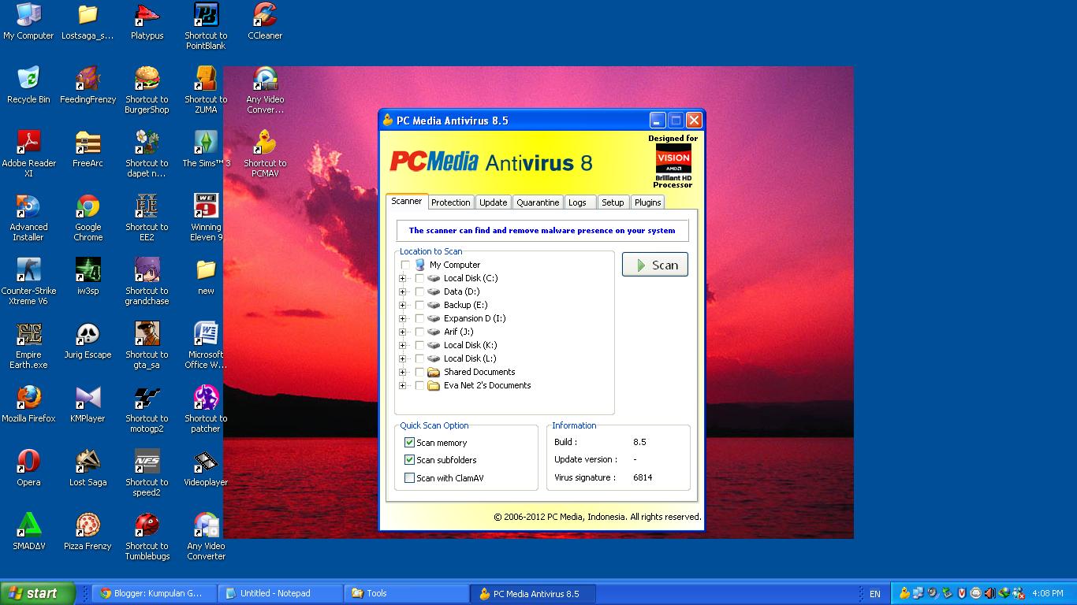1077x605 pixels.
Task: Expand the Backup (E:) tree node
Action: pos(402,305)
